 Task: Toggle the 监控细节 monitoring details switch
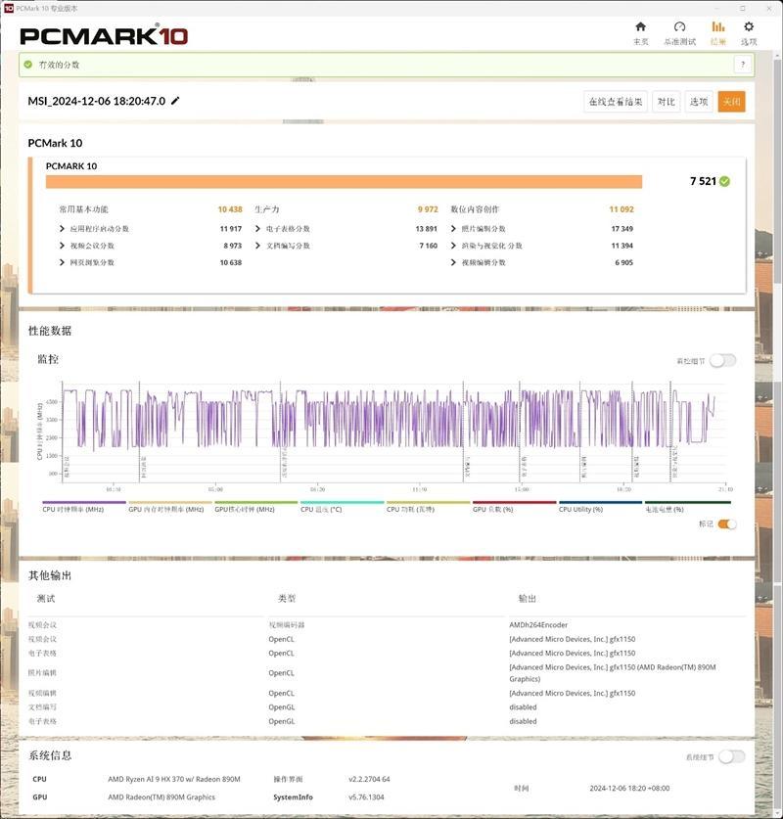(x=722, y=360)
